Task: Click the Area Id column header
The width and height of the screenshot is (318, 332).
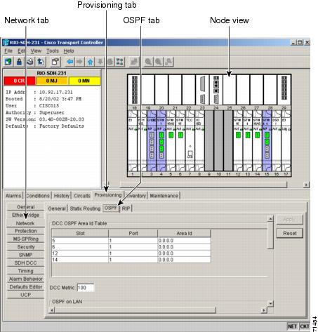Action: coord(184,233)
